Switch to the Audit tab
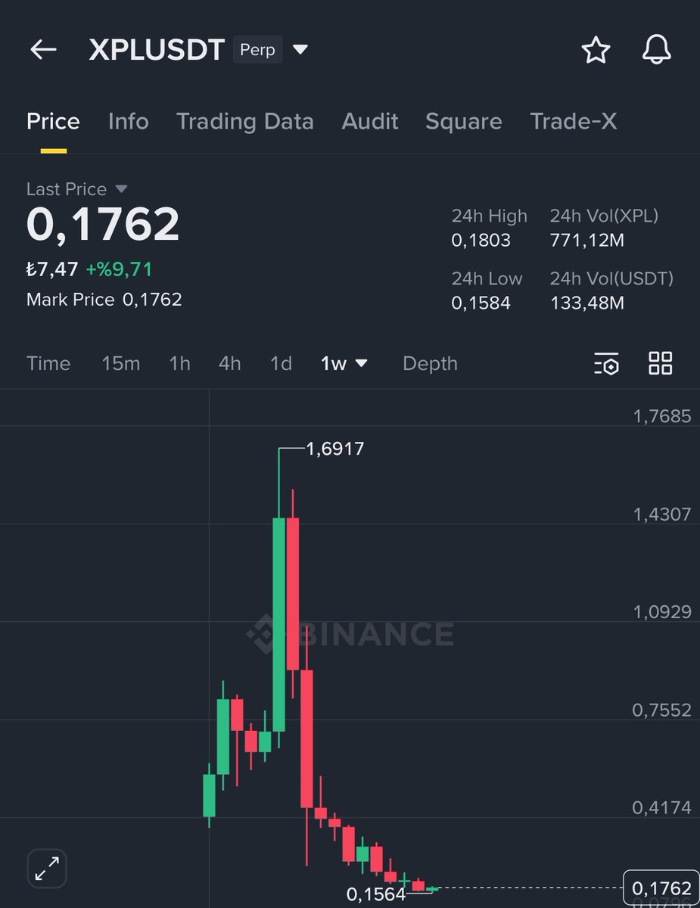 [x=370, y=122]
